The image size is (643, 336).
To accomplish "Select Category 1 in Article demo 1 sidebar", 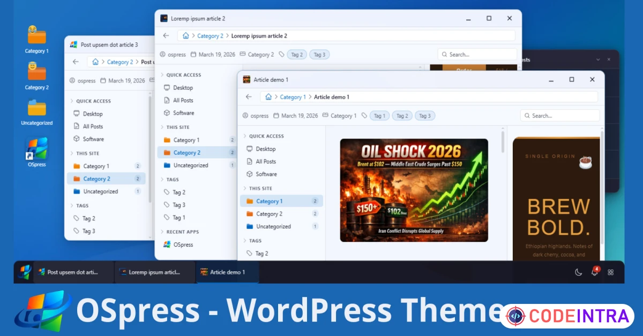I will point(281,201).
